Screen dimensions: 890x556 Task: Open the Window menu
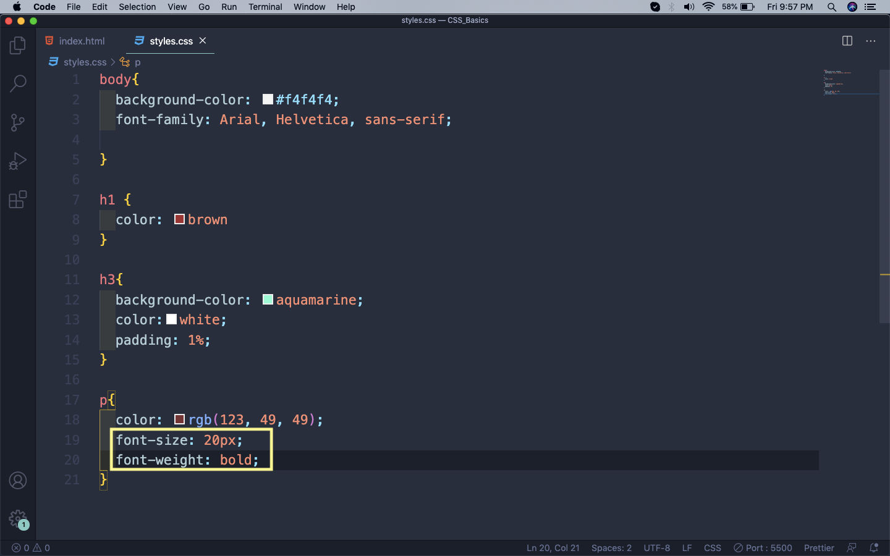(309, 7)
